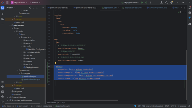Open Project view mode dropdown
Viewport: 192px width, 108px height.
(11, 8)
